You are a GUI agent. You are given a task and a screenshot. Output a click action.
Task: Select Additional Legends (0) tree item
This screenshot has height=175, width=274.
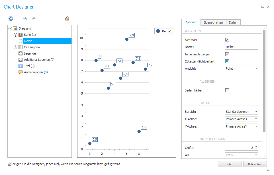(x=39, y=60)
